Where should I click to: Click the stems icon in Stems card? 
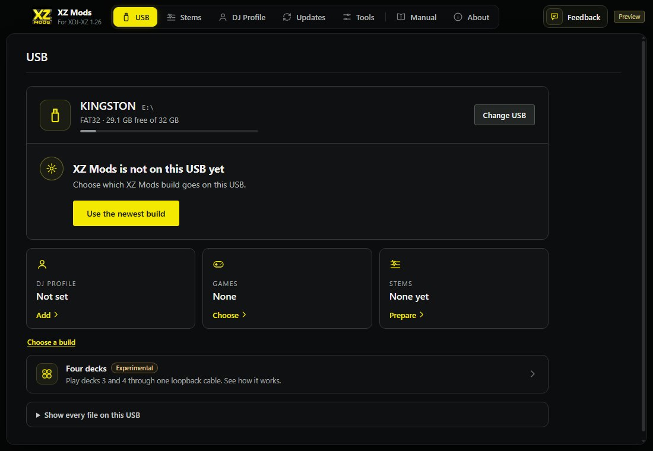click(x=395, y=264)
